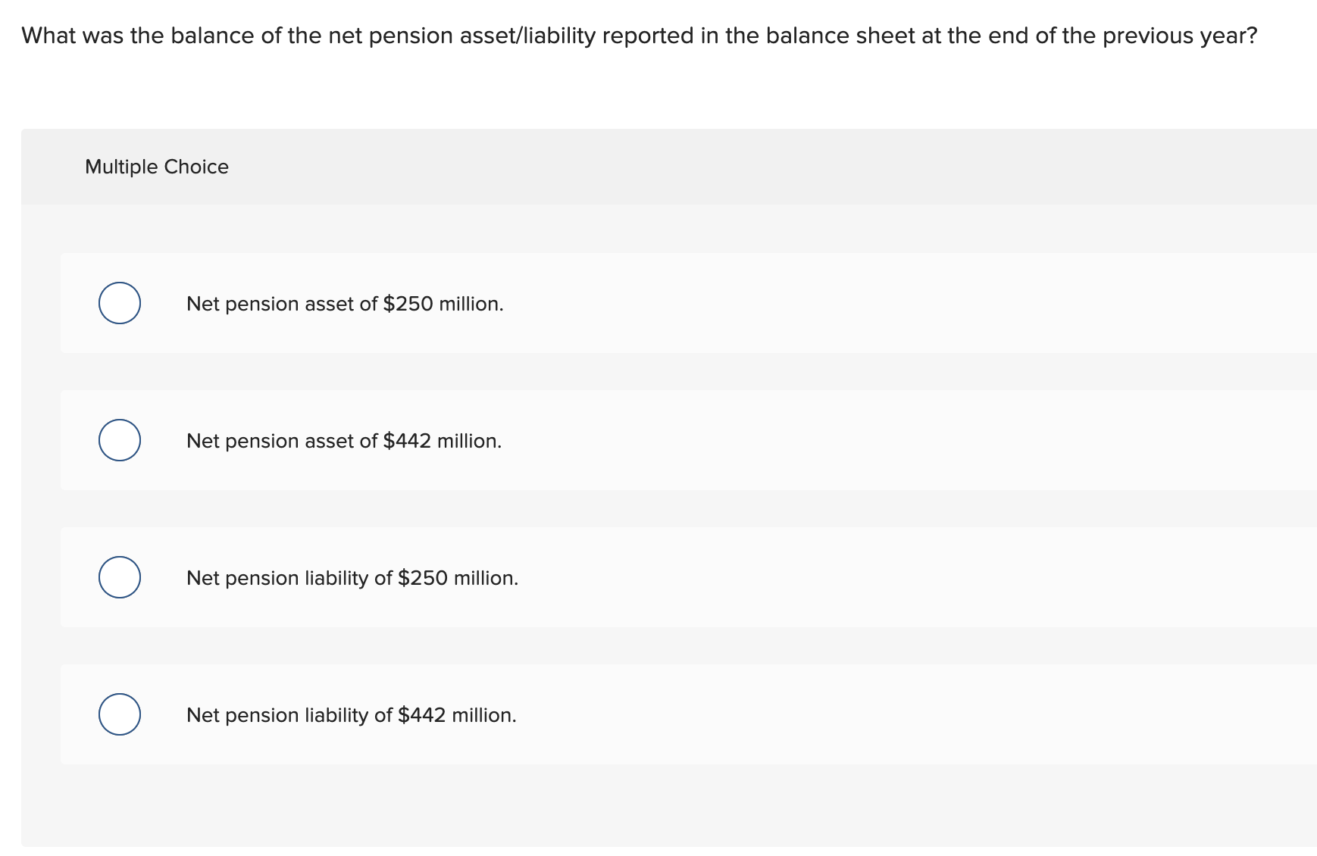Image resolution: width=1317 pixels, height=856 pixels.
Task: Click the label 'Net pension asset of $442 million.'
Action: point(344,441)
